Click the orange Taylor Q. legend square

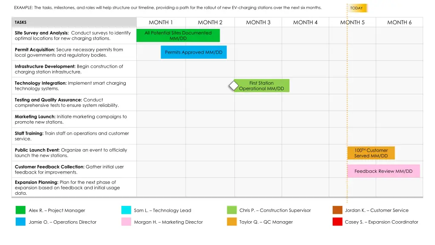(232, 222)
